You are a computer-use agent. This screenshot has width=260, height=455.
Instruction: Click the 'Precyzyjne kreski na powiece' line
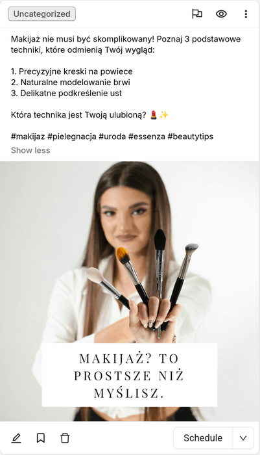pyautogui.click(x=72, y=71)
